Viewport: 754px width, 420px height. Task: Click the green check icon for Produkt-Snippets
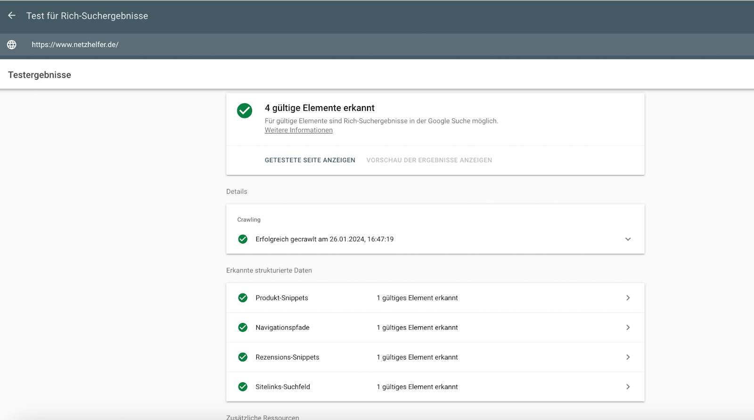(x=243, y=298)
